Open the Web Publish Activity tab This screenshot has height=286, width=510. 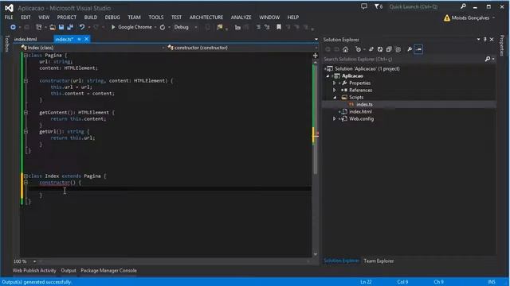[34, 270]
